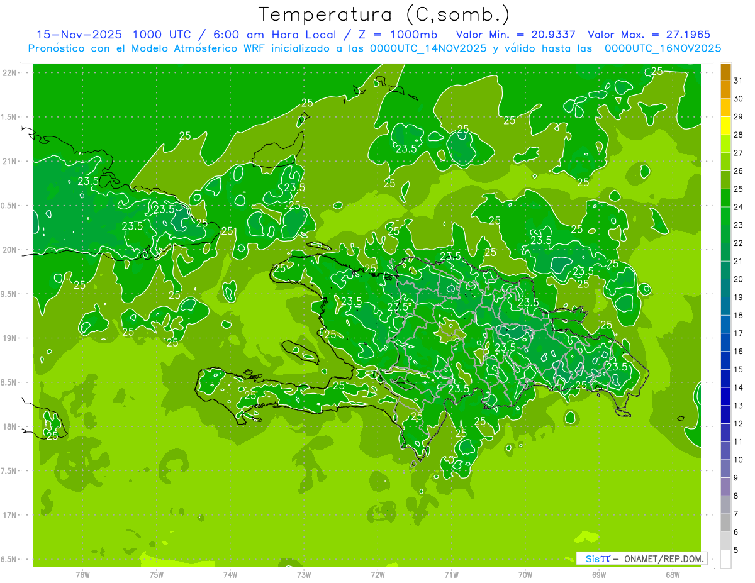The width and height of the screenshot is (755, 583).
Task: Click the '70W' longitude axis label
Action: [525, 574]
